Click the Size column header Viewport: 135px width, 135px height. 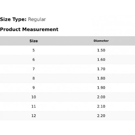coord(34,41)
